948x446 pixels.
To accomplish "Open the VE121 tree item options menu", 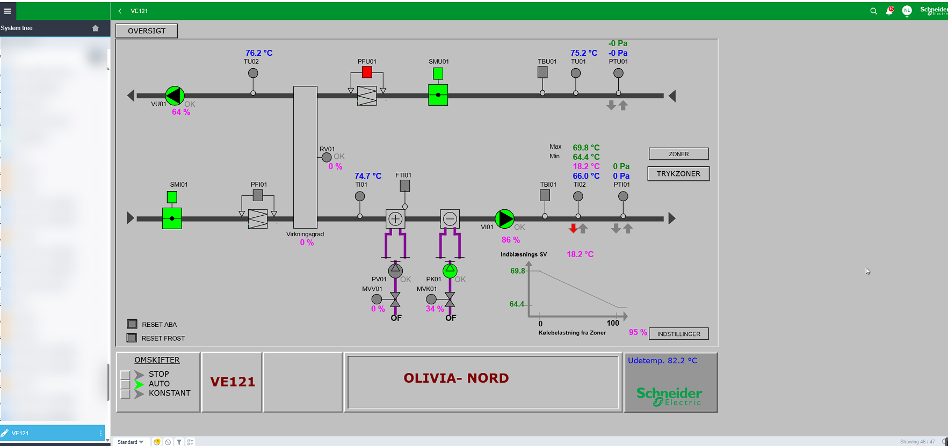I will tap(100, 433).
